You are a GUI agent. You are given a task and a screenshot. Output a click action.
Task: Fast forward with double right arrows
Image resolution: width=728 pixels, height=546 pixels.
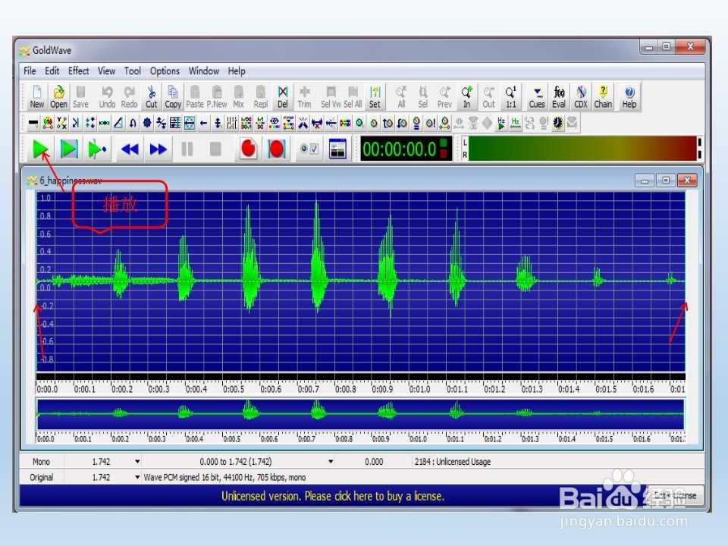pos(158,149)
